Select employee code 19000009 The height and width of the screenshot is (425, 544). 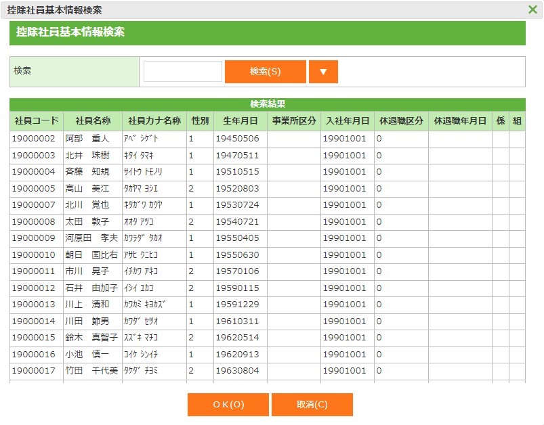34,238
